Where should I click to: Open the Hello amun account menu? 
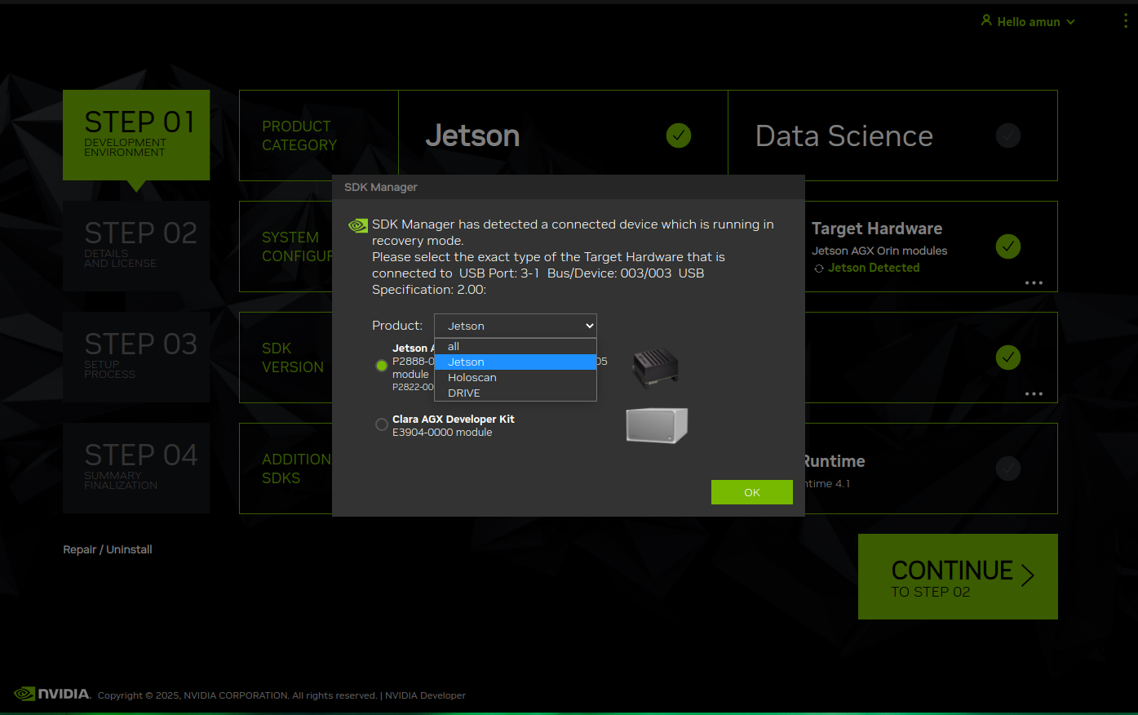pyautogui.click(x=1028, y=22)
